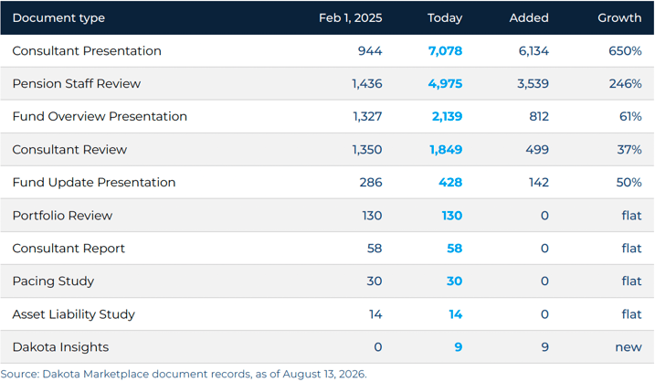This screenshot has width=655, height=382.
Task: Click the '50%' Growth value
Action: click(x=629, y=182)
